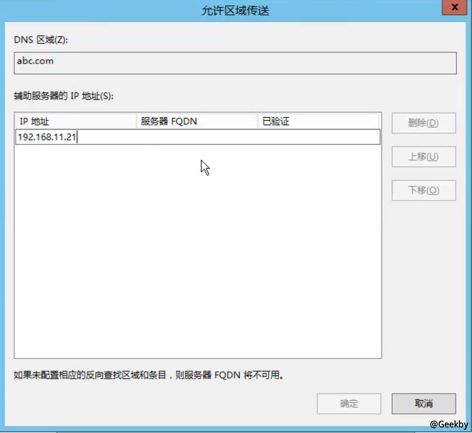This screenshot has height=433, width=472.
Task: Close the 允许区域传送 dialog with X
Action: pos(454,7)
